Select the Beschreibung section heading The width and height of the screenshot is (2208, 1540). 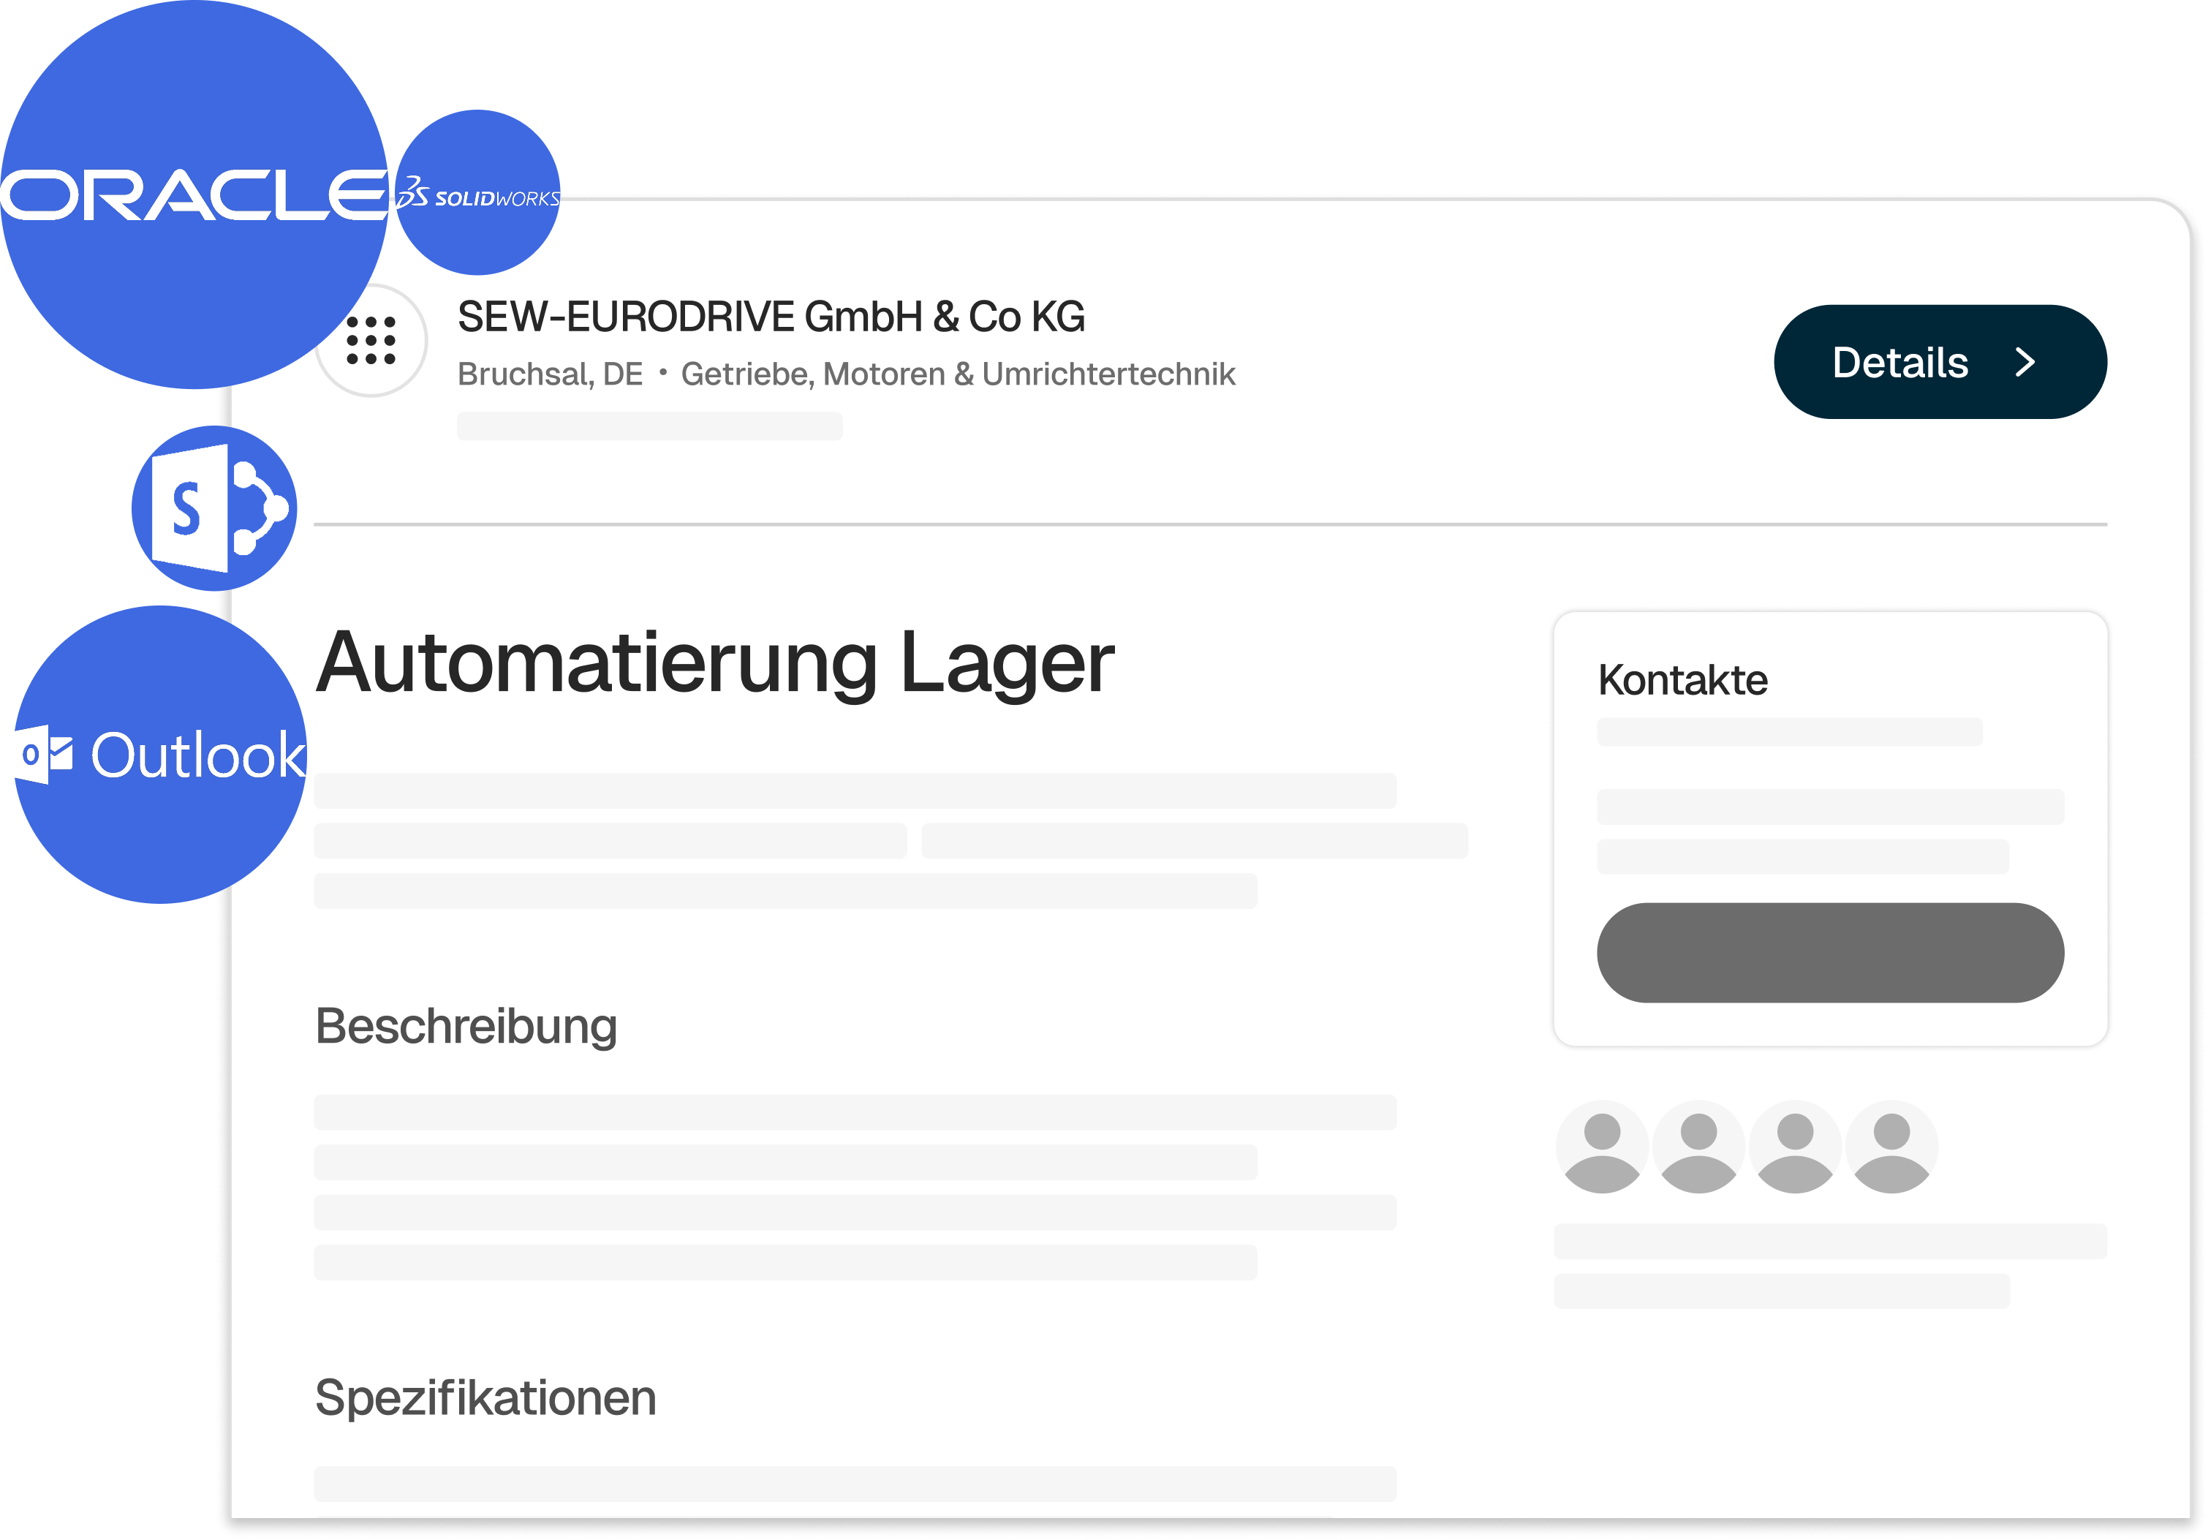pos(466,1027)
